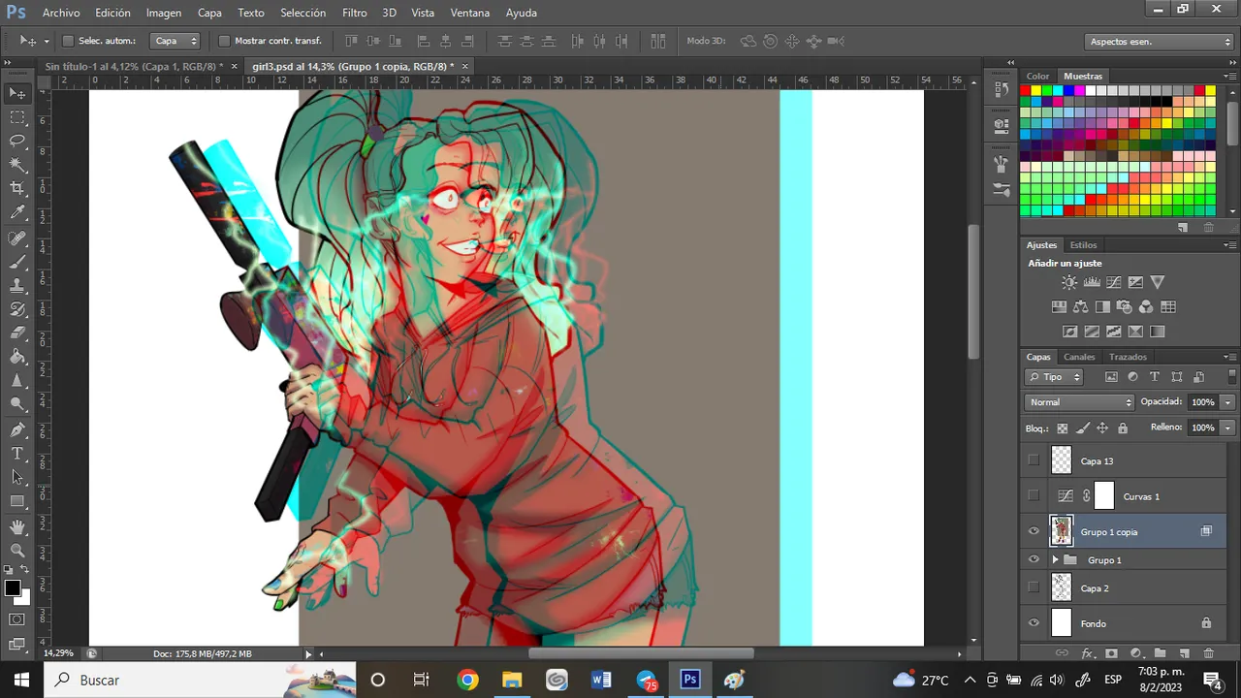Open the Muestras panel options menu
Screen dimensions: 1241x698
pos(1230,76)
